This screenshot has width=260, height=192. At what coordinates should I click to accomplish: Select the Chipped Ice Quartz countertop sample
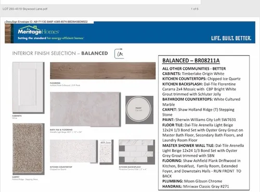pyautogui.click(x=74, y=151)
